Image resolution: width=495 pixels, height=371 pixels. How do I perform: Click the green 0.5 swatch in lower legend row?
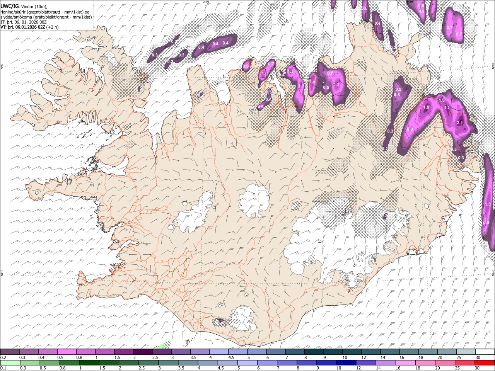49,362
